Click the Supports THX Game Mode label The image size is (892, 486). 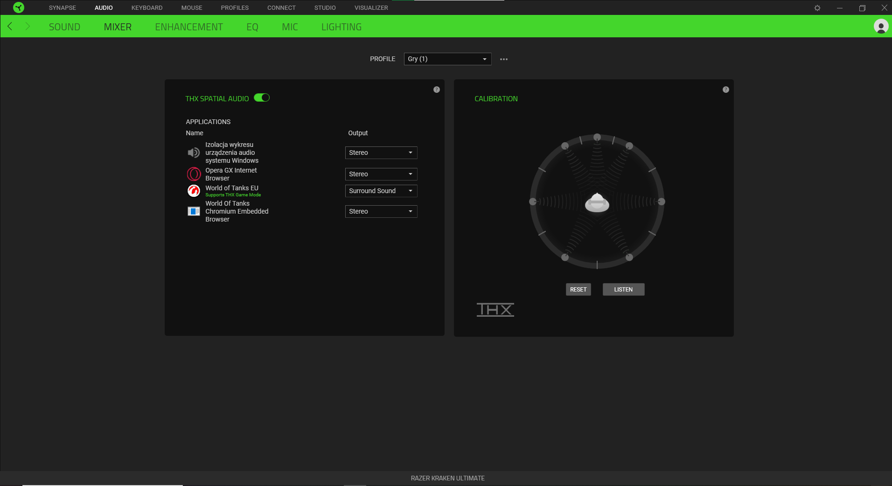(x=233, y=195)
